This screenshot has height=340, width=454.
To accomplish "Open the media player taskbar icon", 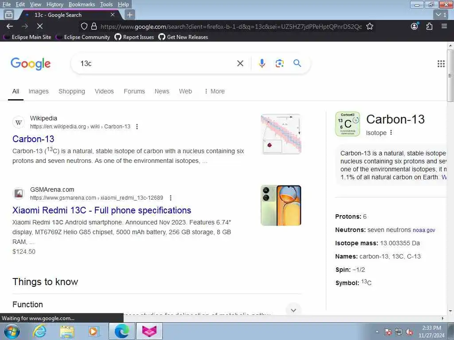I will (x=94, y=331).
